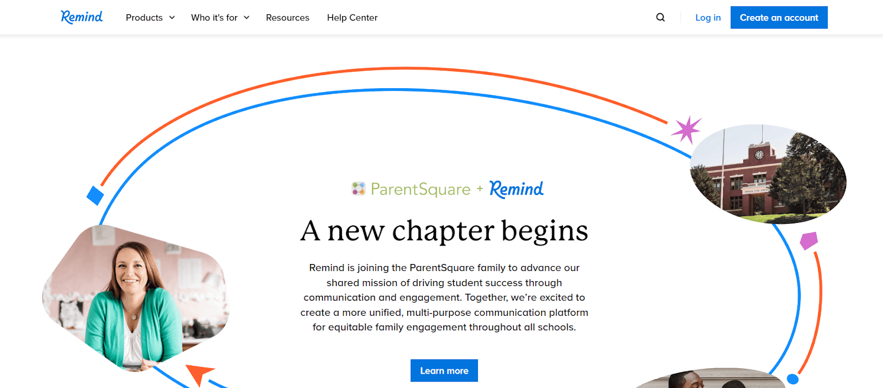Click the Remind logo in header
Screen dimensions: 883x388
click(x=82, y=17)
